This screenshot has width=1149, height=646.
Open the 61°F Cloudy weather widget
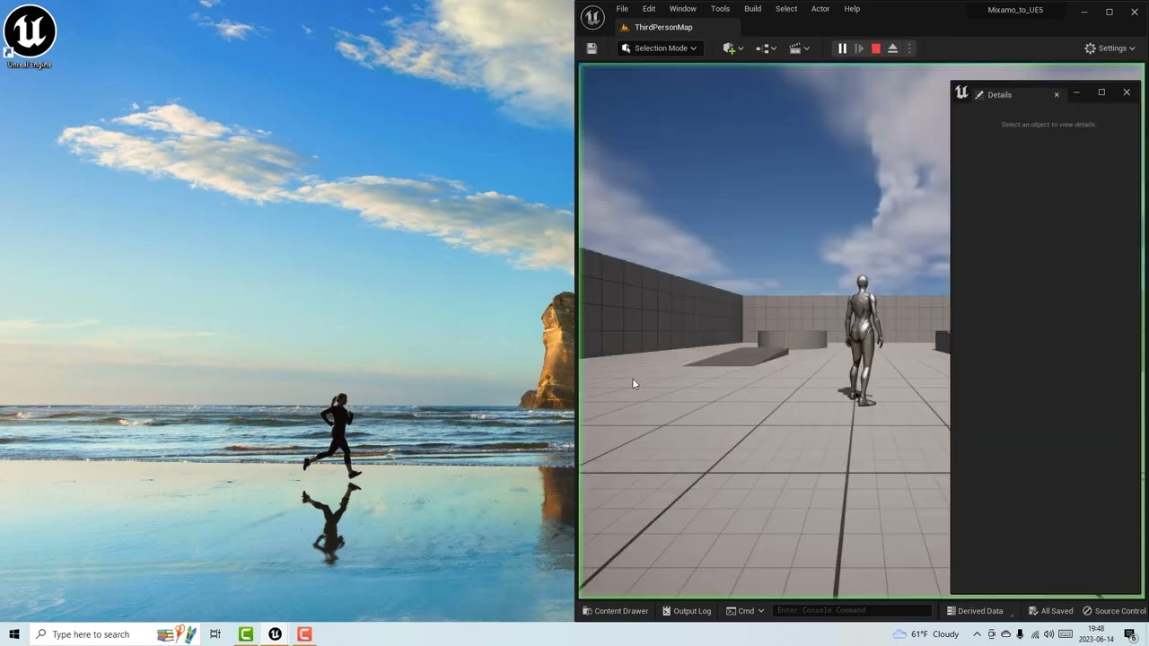tap(926, 634)
